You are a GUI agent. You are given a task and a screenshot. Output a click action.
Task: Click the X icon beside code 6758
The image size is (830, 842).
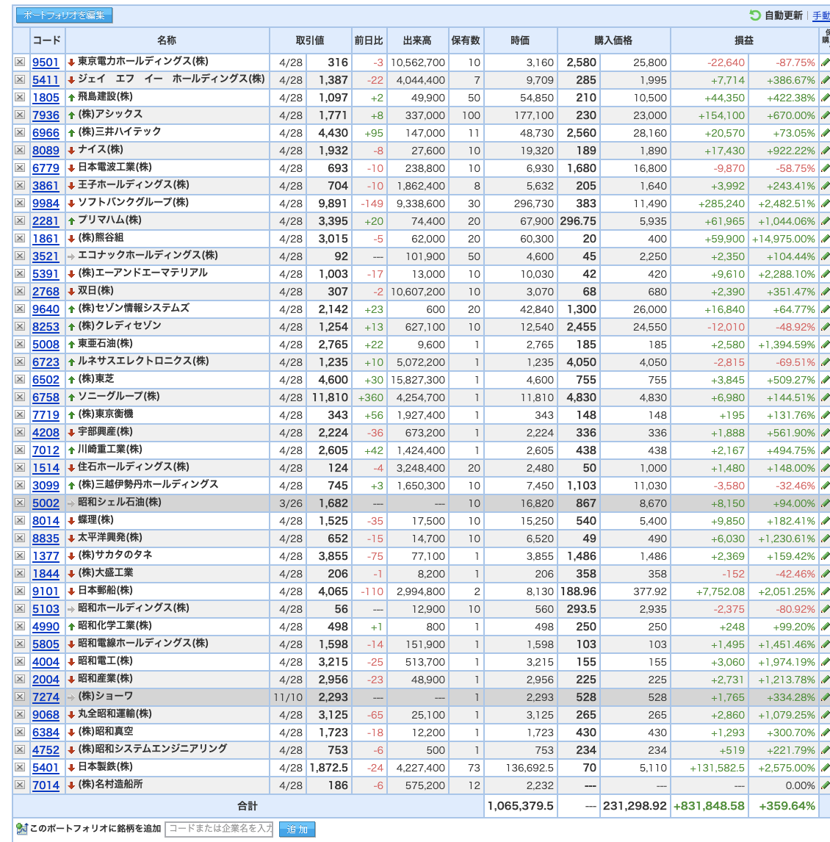click(x=20, y=397)
